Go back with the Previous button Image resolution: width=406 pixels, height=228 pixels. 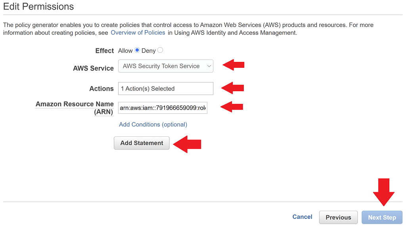tap(338, 217)
